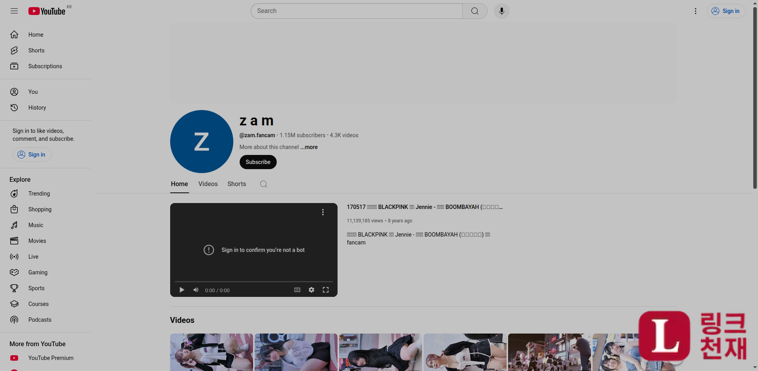The height and width of the screenshot is (371, 758).
Task: Click the @zam.fancam handle text
Action: click(257, 135)
